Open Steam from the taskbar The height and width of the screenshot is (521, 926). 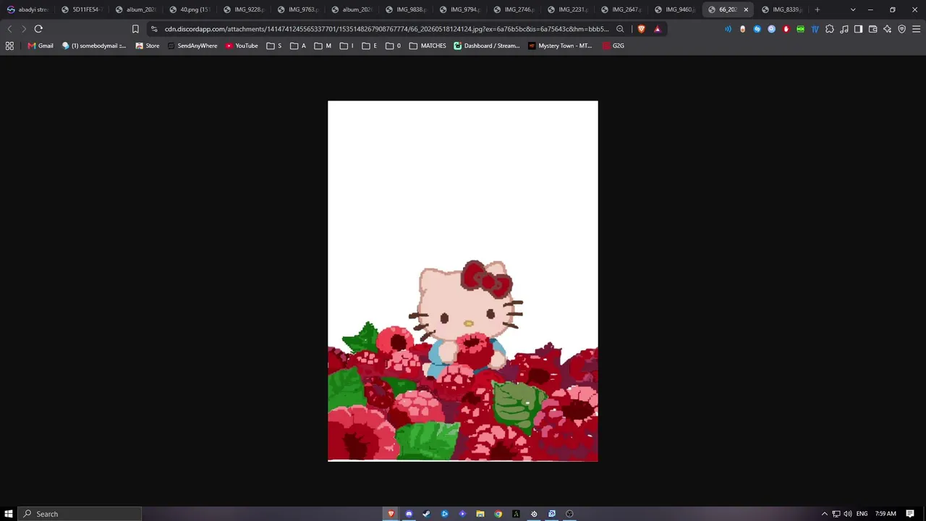[426, 514]
